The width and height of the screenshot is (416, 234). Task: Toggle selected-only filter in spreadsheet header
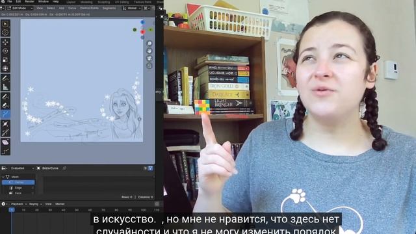(x=145, y=168)
